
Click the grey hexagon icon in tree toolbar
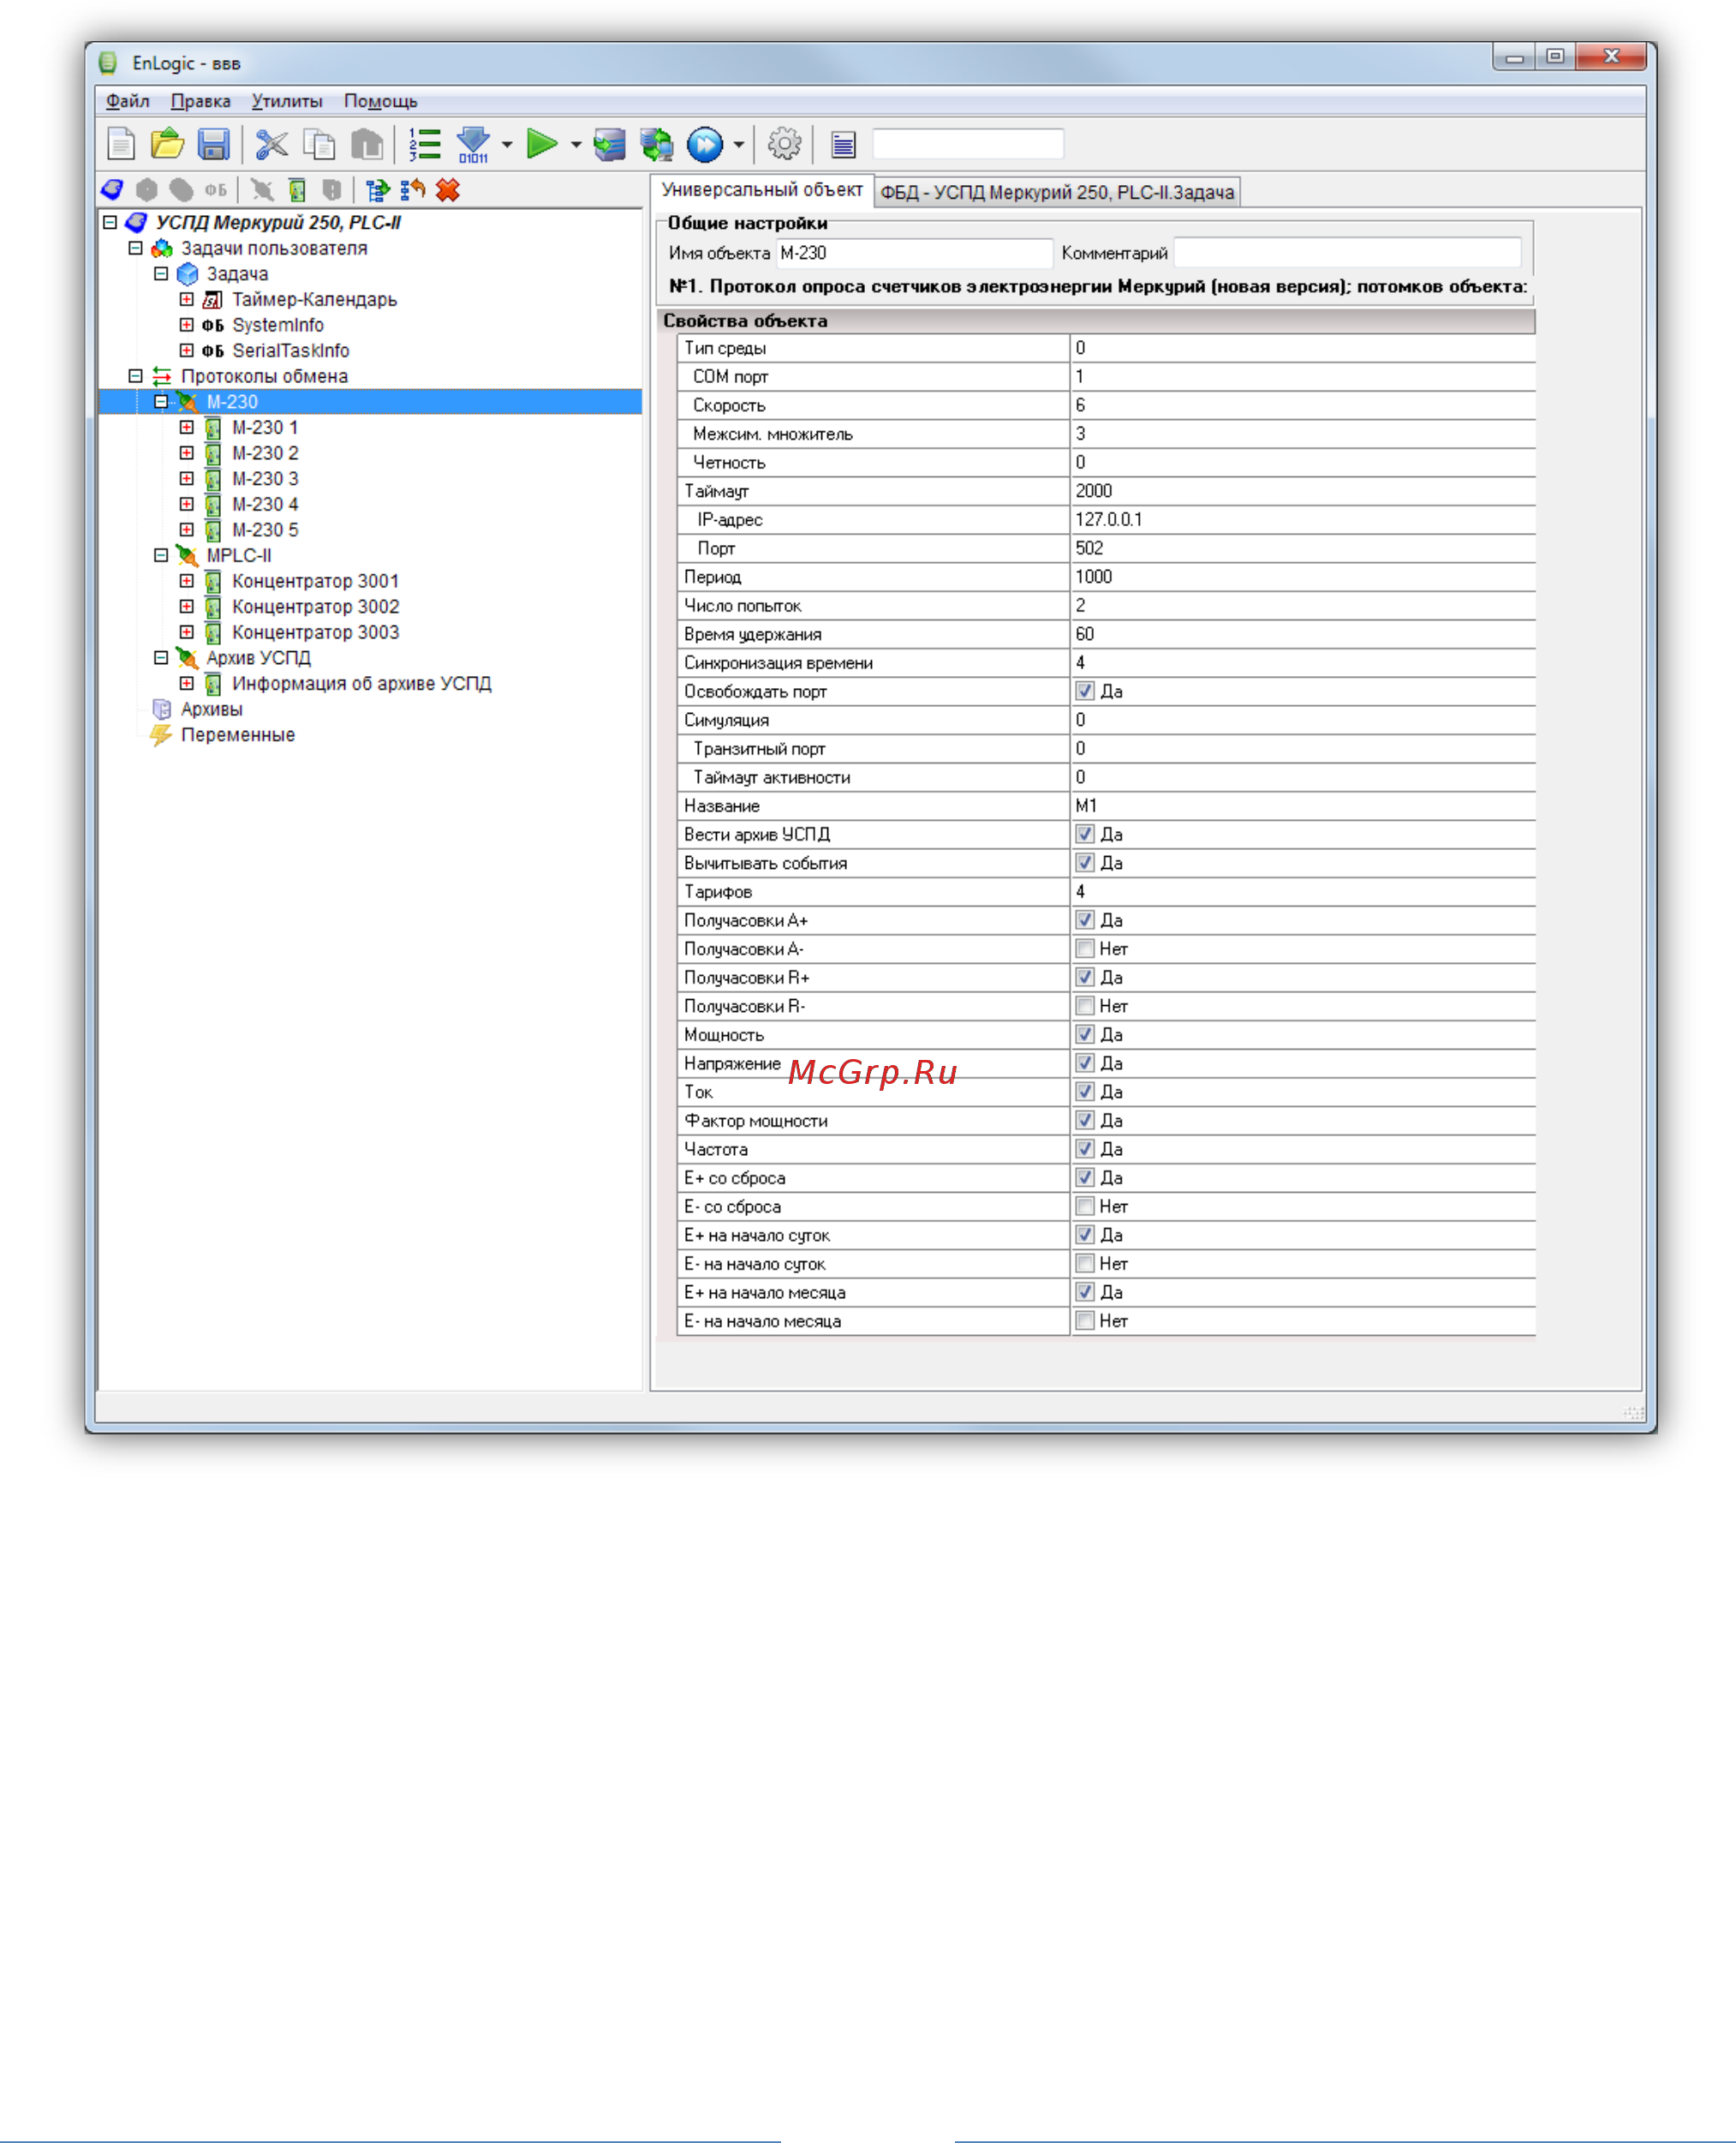point(147,189)
